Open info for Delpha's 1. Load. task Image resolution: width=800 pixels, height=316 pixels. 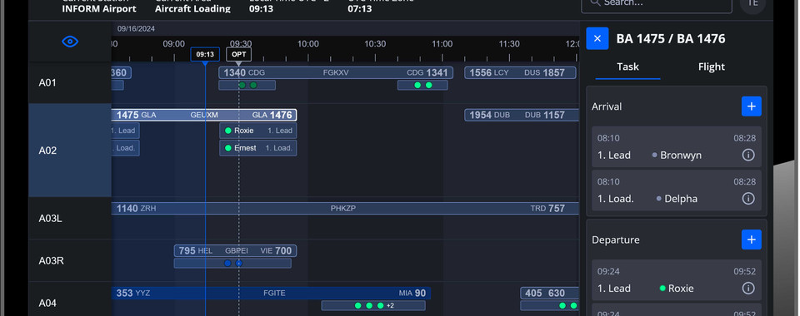(748, 199)
